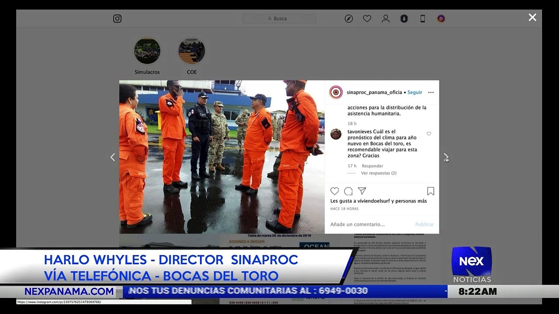Viewport: 559px width, 314px height.
Task: Like the post with heart icon
Action: [335, 191]
